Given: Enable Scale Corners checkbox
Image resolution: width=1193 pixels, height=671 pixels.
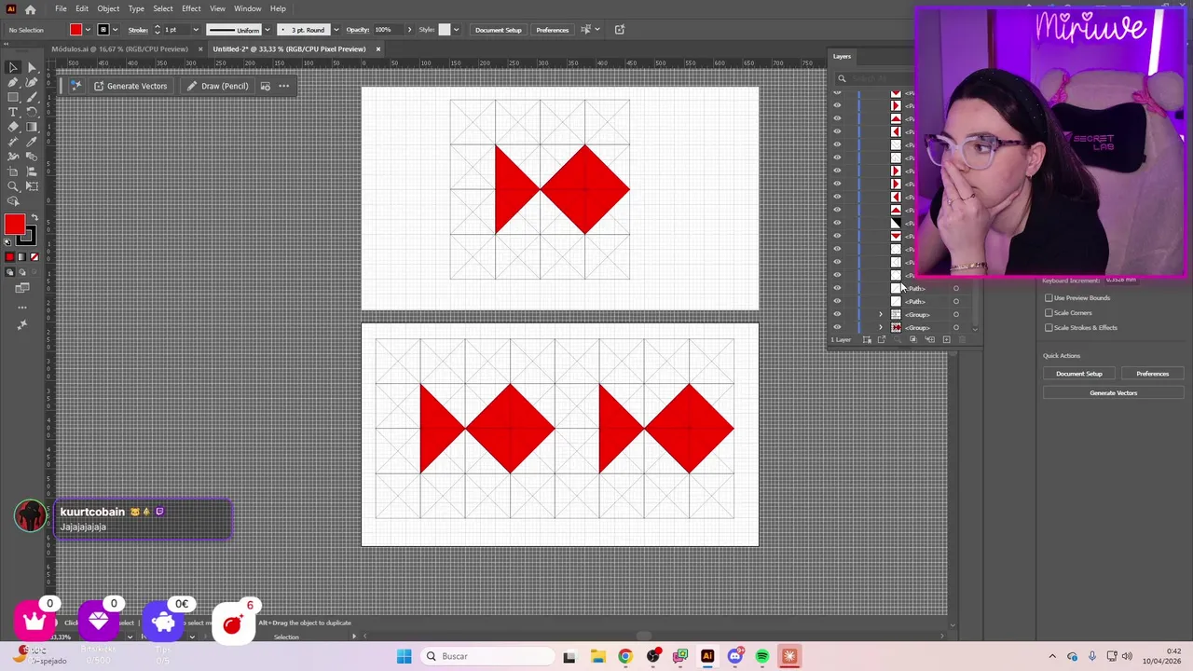Looking at the screenshot, I should (1049, 313).
